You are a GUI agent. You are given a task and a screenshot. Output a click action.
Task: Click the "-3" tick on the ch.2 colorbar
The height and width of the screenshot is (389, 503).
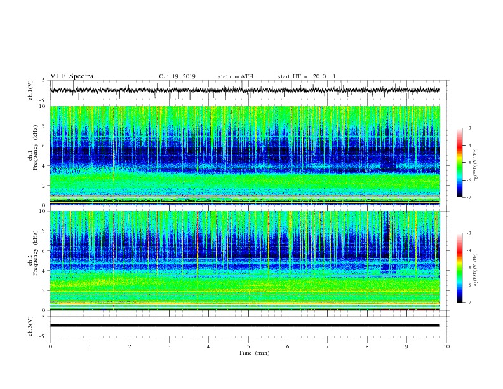tap(468, 233)
